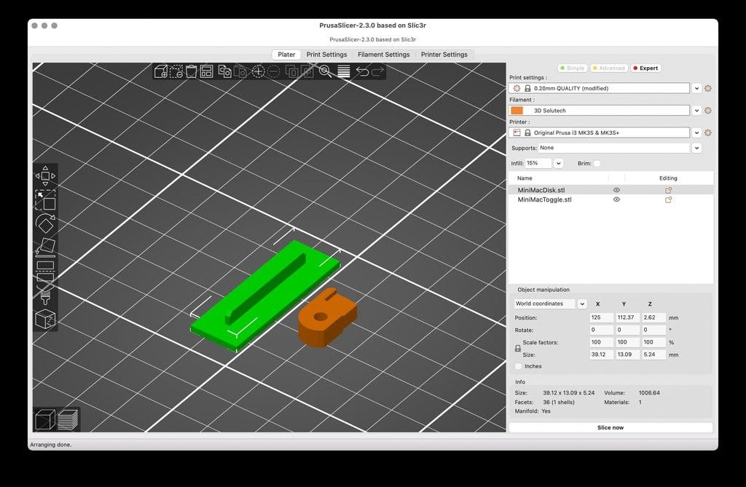The width and height of the screenshot is (746, 487).
Task: Click the Add instance plus icon
Action: click(258, 72)
